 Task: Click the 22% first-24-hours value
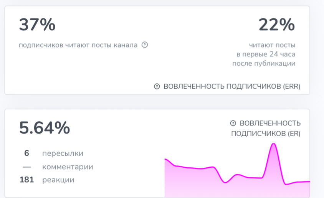tap(276, 25)
